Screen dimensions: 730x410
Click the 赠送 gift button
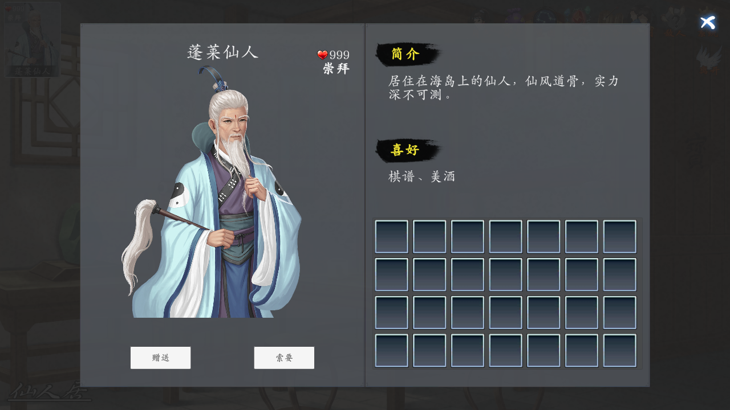(x=160, y=358)
